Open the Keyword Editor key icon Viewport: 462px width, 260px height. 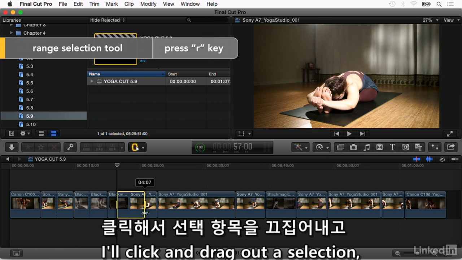(70, 147)
